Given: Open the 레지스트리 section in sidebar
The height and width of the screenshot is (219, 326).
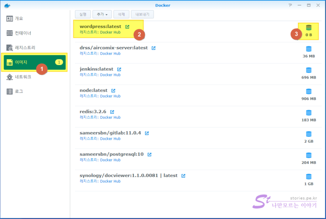Looking at the screenshot, I should [25, 48].
